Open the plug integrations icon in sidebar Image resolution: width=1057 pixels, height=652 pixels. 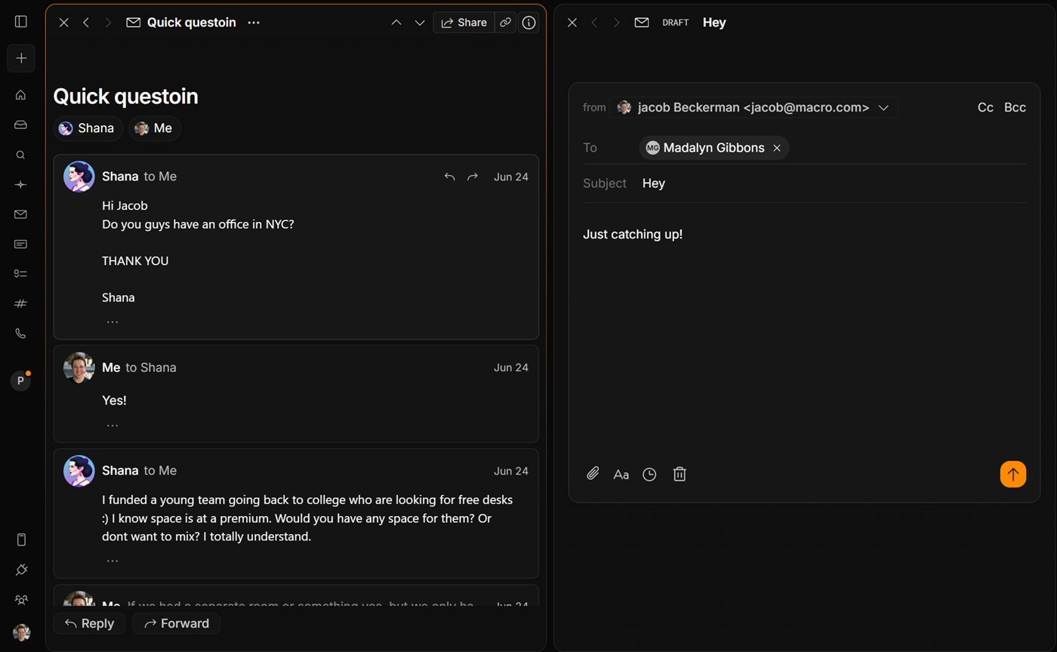click(x=21, y=570)
